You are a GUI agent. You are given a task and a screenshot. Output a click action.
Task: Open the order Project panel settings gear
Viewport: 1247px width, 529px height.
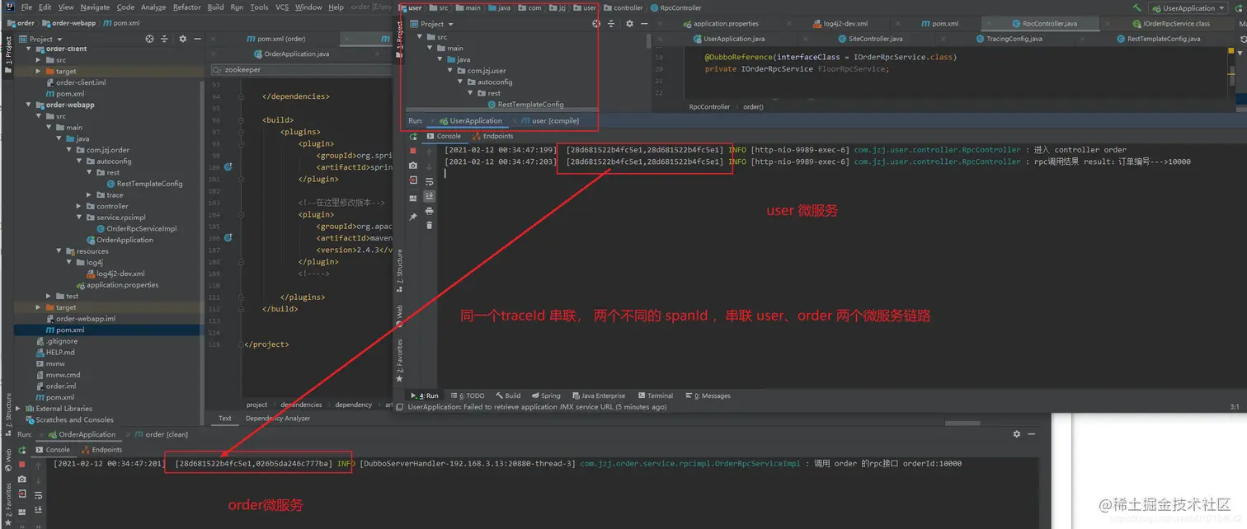(x=183, y=39)
